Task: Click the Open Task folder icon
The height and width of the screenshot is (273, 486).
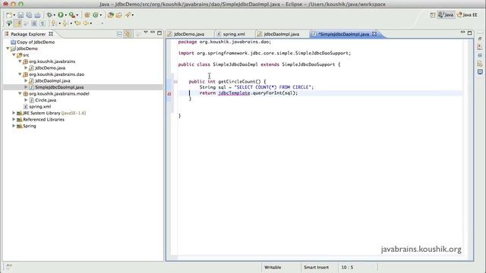Action: [x=118, y=15]
